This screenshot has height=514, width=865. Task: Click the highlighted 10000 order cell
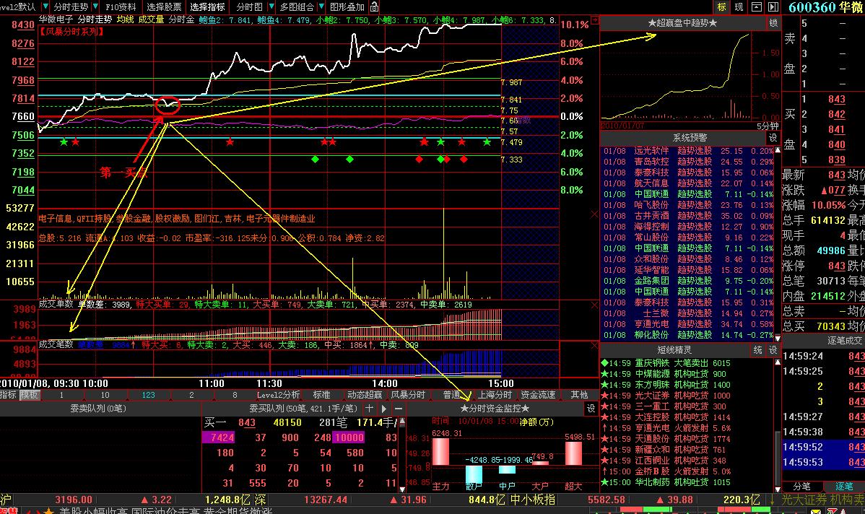[349, 437]
